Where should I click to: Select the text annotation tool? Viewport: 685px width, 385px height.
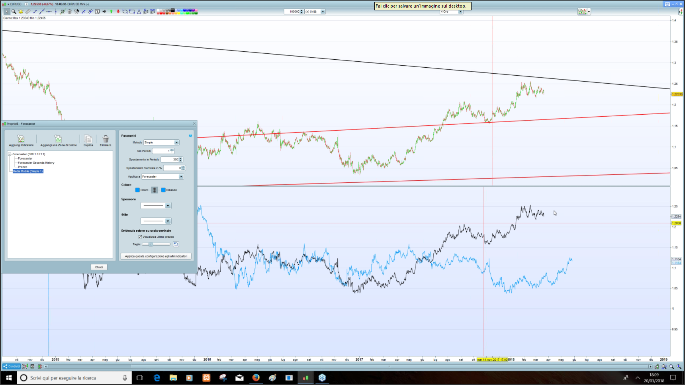pos(97,12)
